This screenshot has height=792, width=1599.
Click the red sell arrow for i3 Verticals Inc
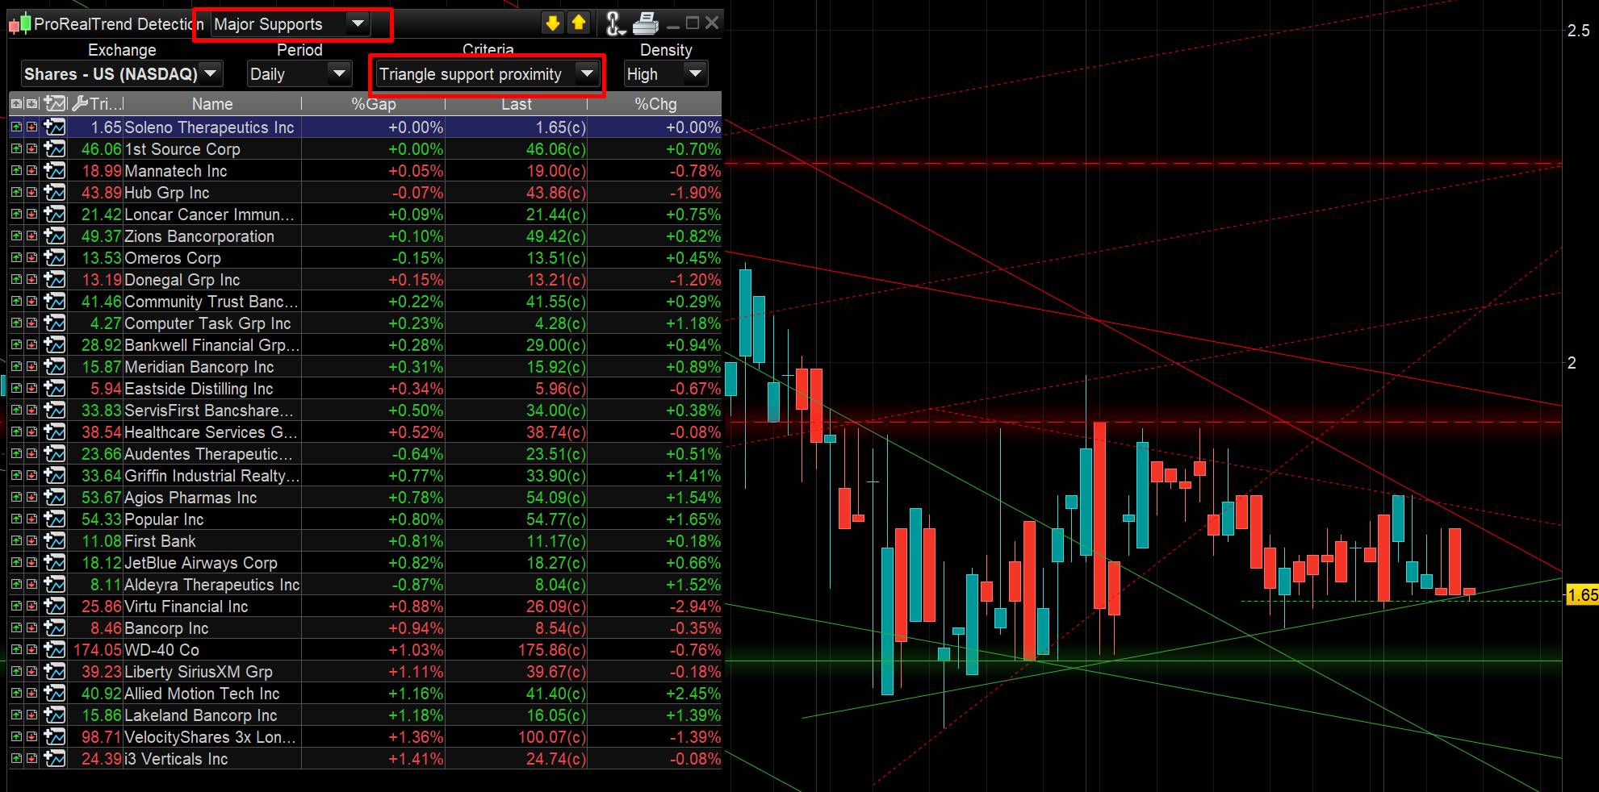(31, 759)
